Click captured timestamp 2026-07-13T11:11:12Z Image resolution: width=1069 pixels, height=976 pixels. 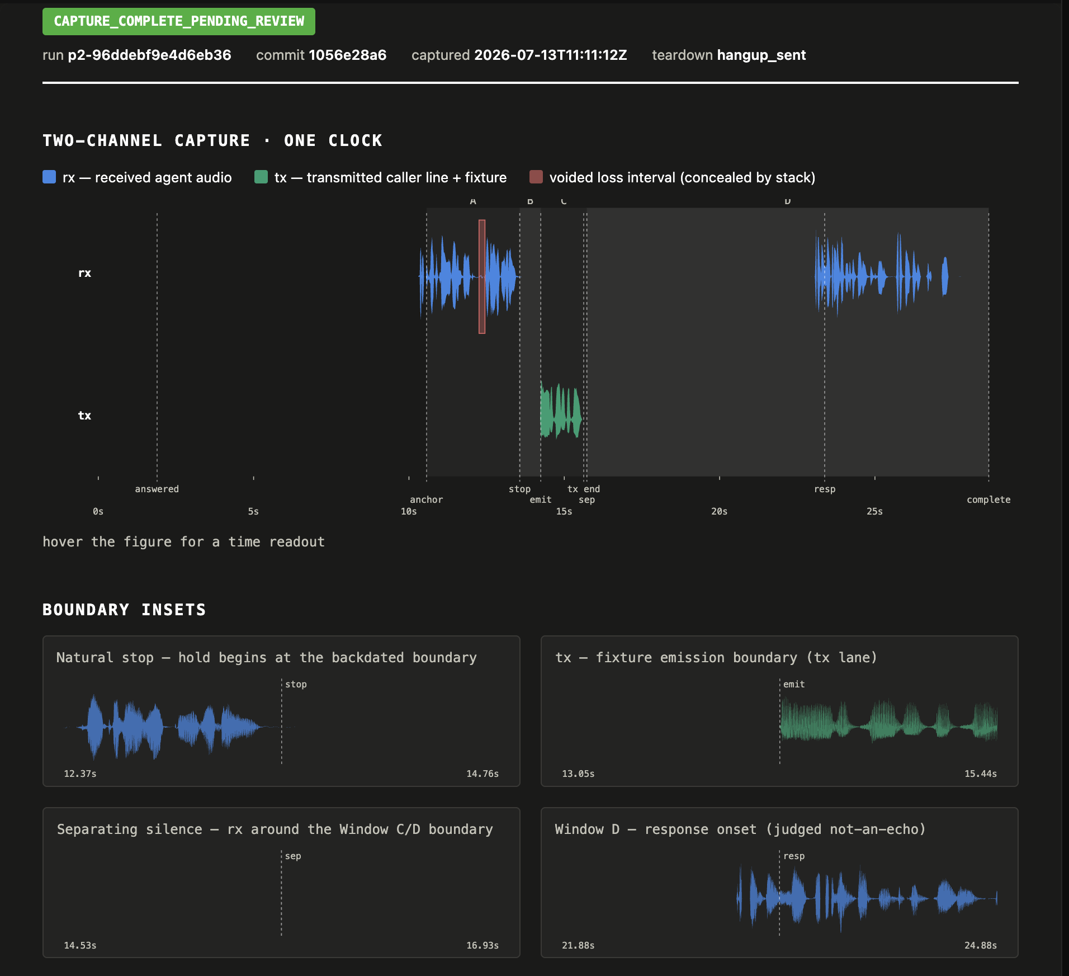pos(550,55)
